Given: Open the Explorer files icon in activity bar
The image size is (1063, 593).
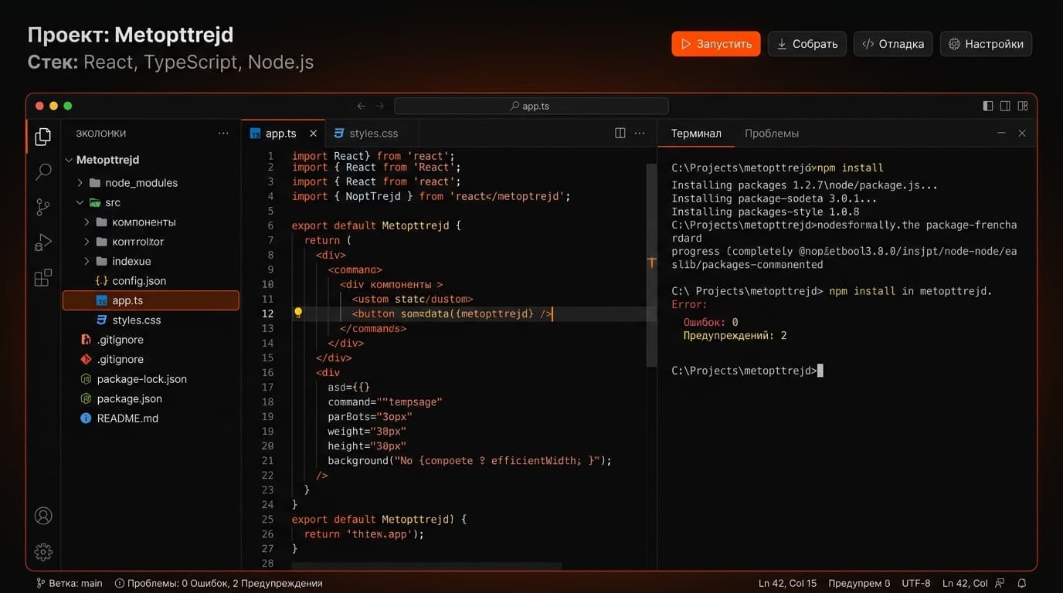Looking at the screenshot, I should pyautogui.click(x=43, y=137).
